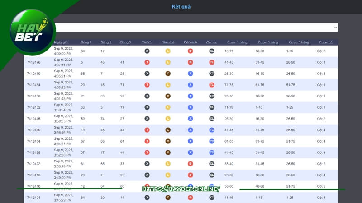Click the black X badge in row 7412416

point(147,175)
